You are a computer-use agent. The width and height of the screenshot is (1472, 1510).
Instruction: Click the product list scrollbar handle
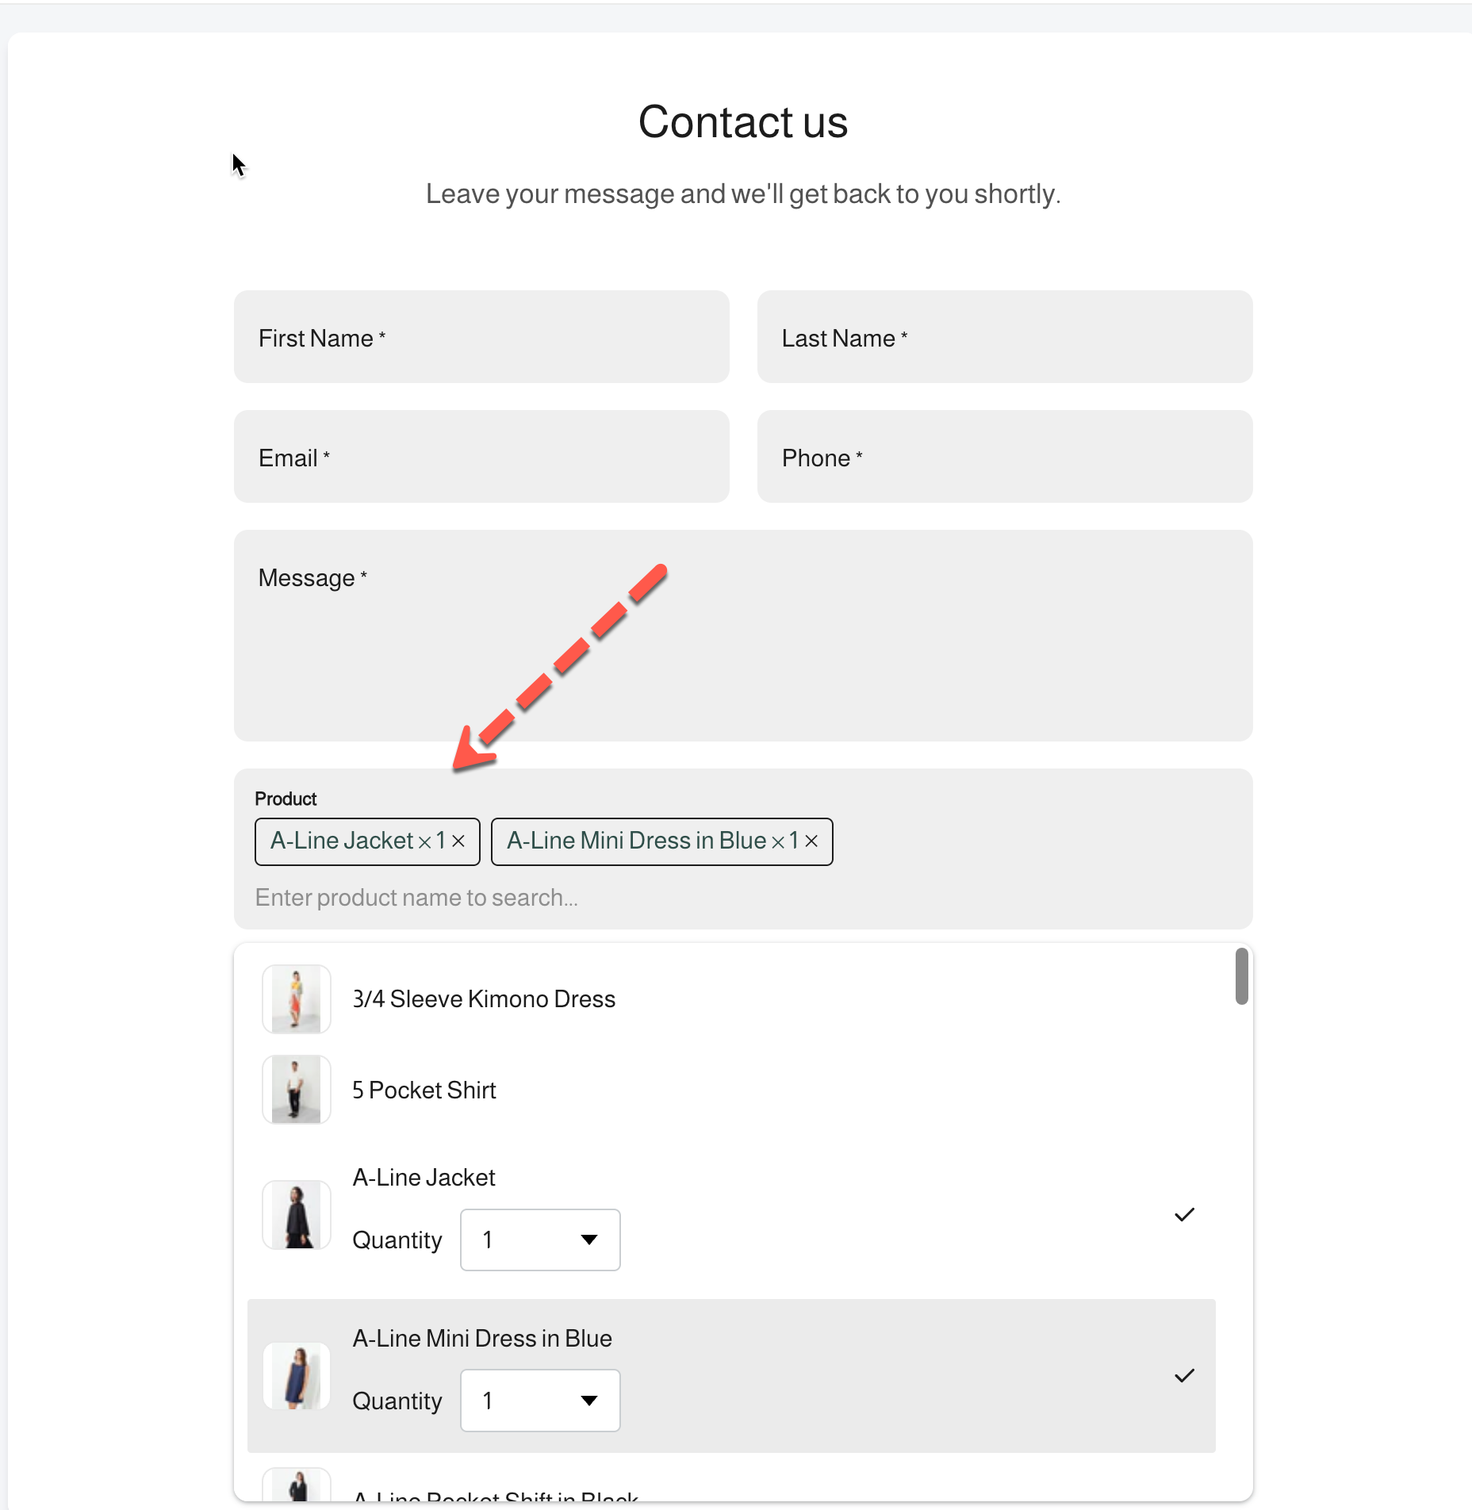(1241, 976)
